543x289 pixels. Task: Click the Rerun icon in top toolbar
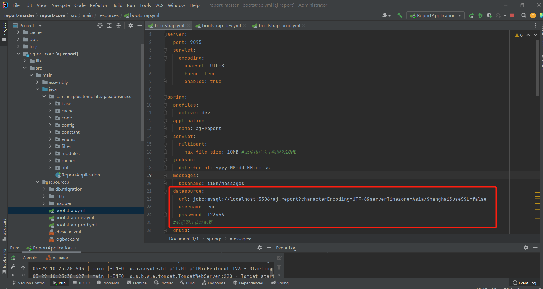tap(471, 15)
